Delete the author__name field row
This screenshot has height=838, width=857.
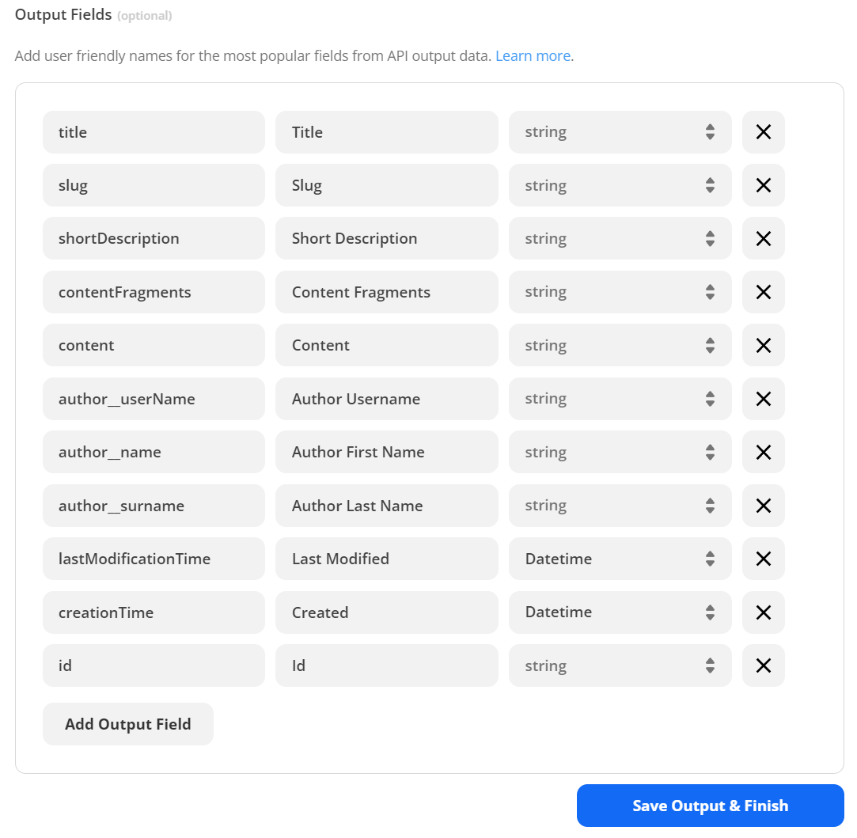coord(763,452)
